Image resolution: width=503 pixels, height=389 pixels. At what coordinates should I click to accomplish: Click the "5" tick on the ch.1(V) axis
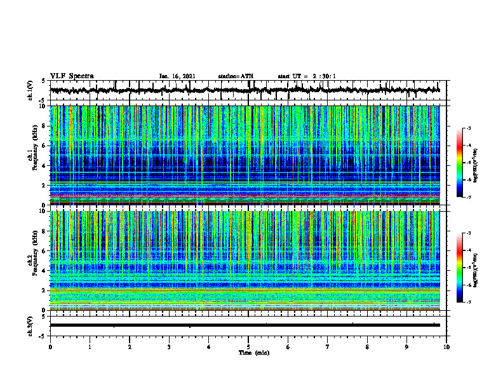point(44,81)
